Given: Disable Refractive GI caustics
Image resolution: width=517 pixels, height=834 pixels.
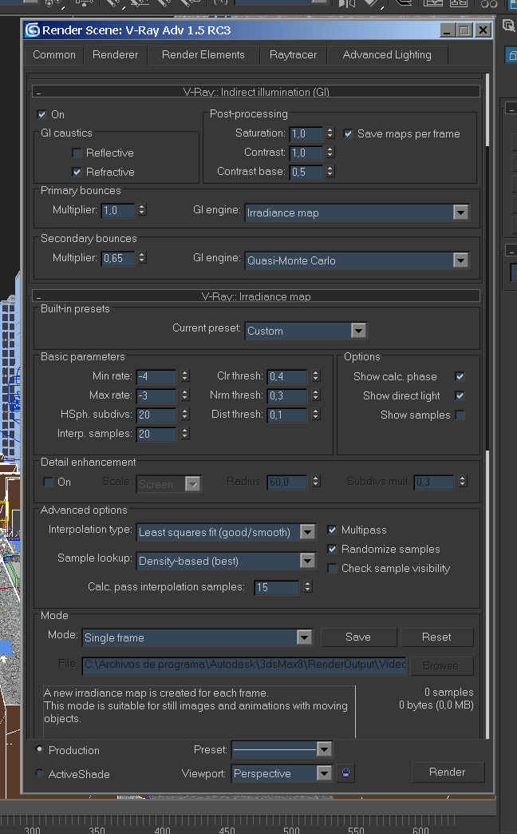Looking at the screenshot, I should pyautogui.click(x=77, y=172).
